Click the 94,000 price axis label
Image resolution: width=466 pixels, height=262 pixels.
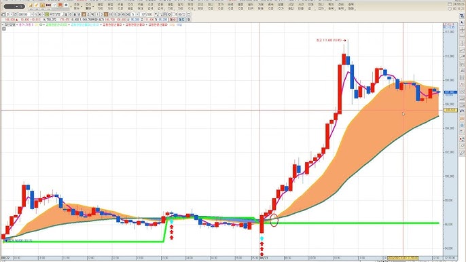click(x=449, y=248)
